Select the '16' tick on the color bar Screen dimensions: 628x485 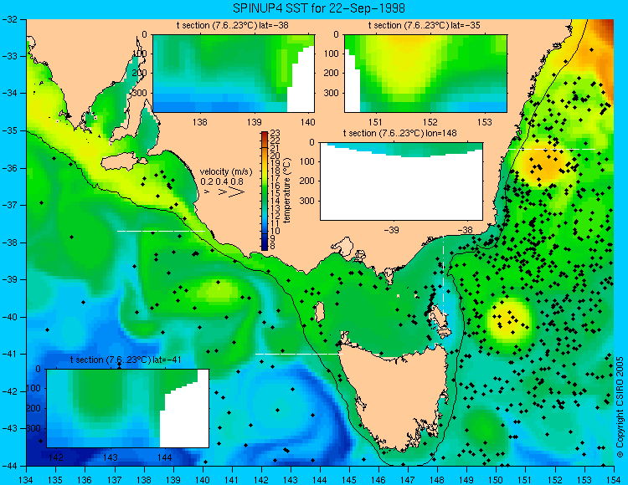tap(275, 186)
